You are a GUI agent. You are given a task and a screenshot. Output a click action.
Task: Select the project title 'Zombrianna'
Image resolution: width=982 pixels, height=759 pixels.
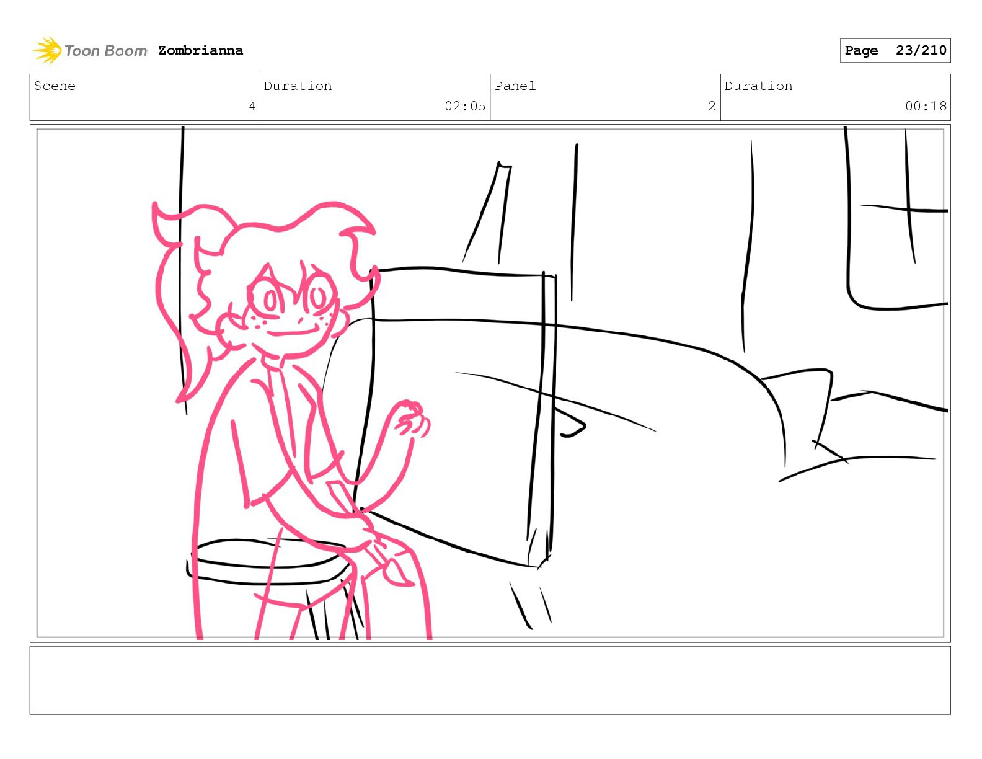pos(200,50)
